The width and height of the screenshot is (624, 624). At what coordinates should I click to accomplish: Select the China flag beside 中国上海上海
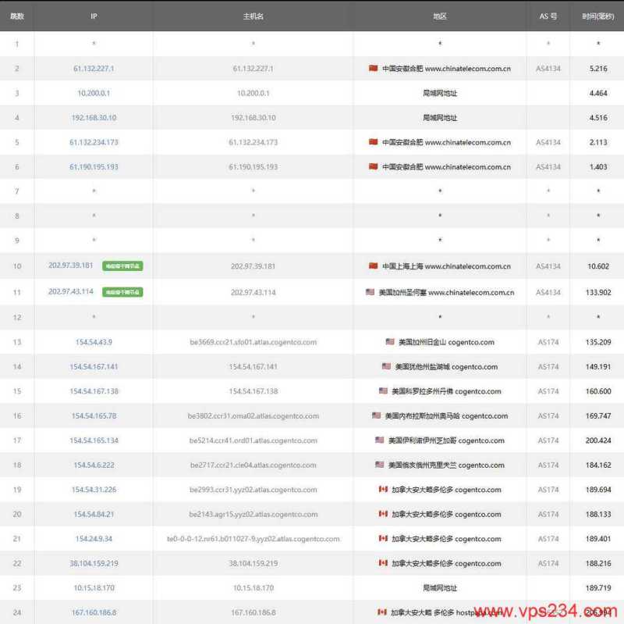(x=373, y=266)
